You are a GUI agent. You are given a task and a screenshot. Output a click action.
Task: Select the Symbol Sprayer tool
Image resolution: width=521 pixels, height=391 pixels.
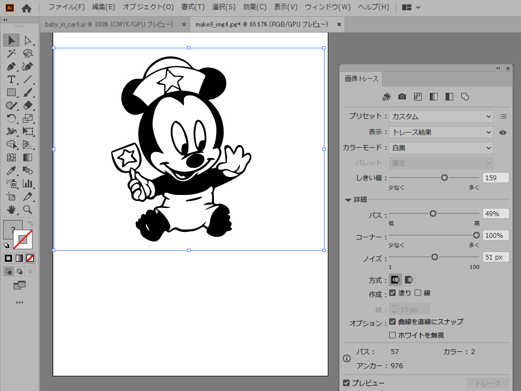11,184
